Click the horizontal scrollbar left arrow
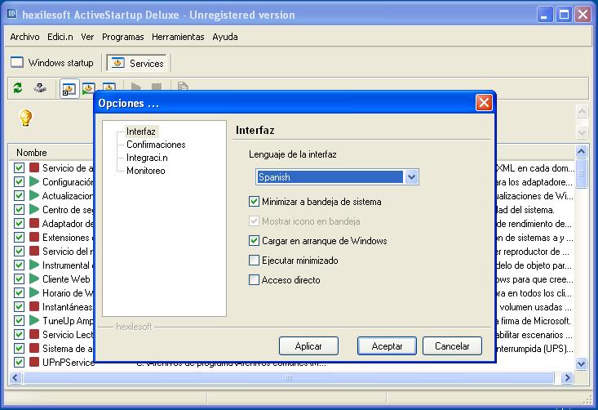598x410 pixels. 16,378
